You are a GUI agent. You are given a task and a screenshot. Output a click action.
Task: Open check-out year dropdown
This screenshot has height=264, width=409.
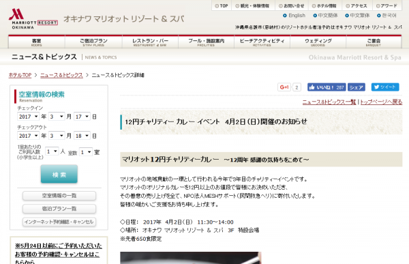(28, 136)
